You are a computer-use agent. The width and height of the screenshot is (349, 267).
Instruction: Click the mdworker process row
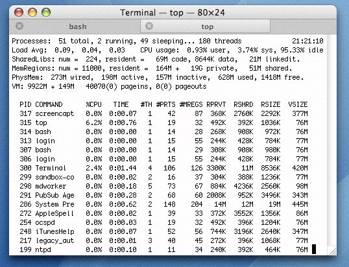tap(163, 186)
